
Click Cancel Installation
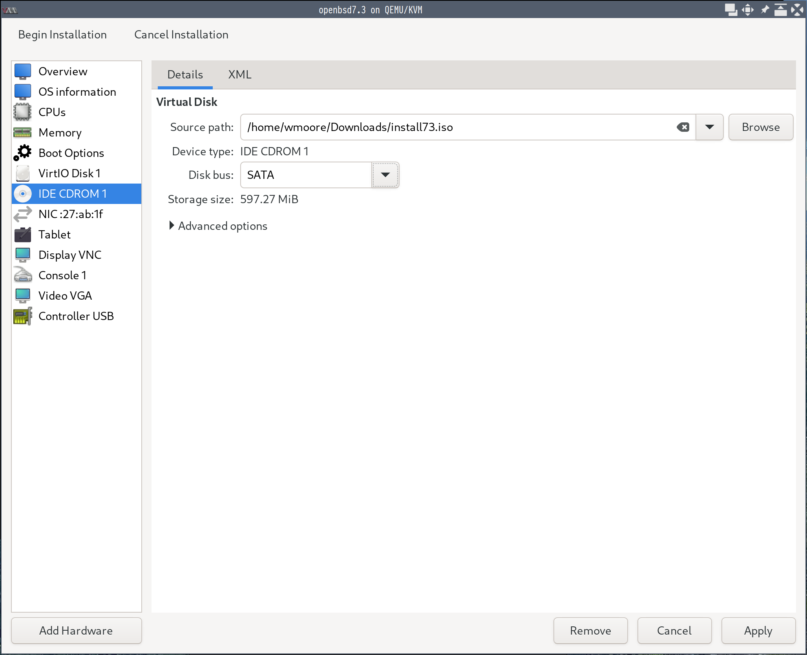tap(181, 35)
